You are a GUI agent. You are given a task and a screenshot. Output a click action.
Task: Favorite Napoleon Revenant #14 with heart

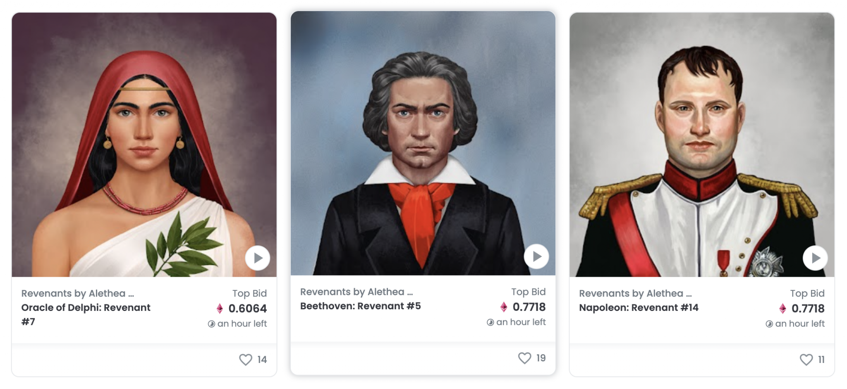point(806,360)
